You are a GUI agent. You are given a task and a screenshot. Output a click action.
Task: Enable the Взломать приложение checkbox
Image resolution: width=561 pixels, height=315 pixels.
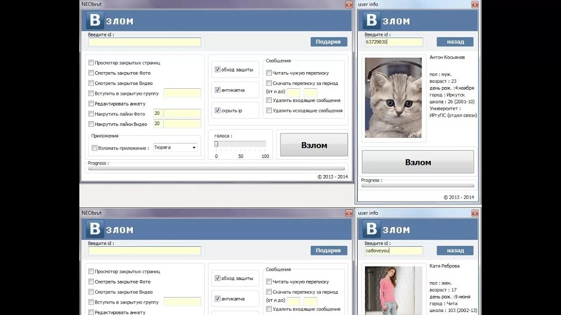94,148
